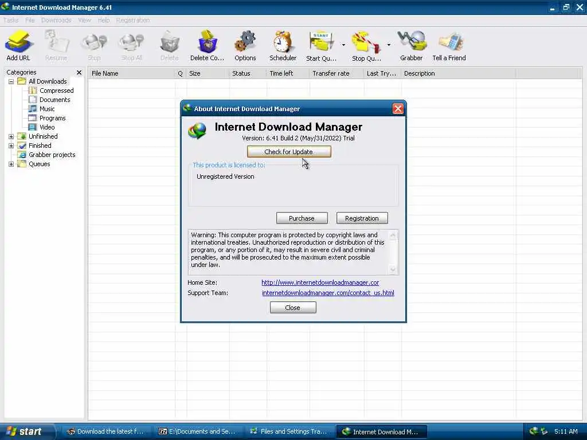Screen dimensions: 587x440
Task: Select the Programs category icon
Action: (33, 118)
